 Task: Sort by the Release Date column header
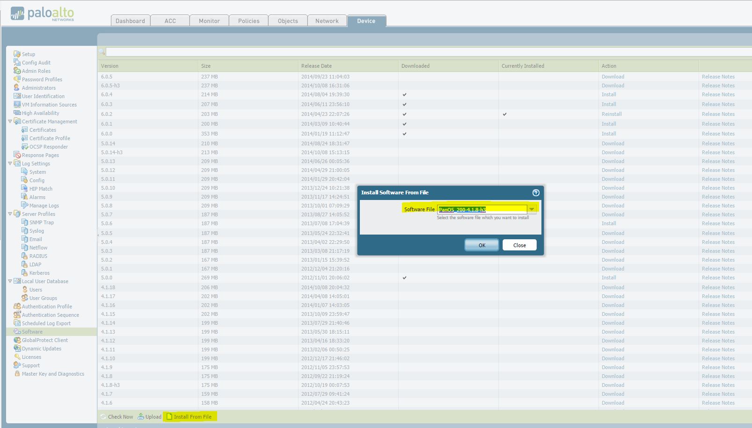tap(348, 66)
